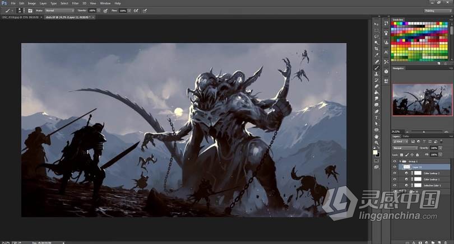Select the Move tool
Viewport: 454px width, 244px height.
tap(377, 24)
